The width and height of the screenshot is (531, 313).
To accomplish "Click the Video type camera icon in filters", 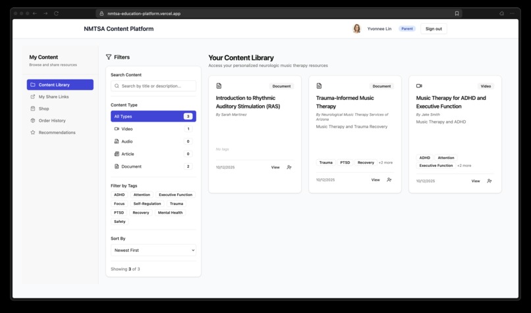I will coord(117,129).
